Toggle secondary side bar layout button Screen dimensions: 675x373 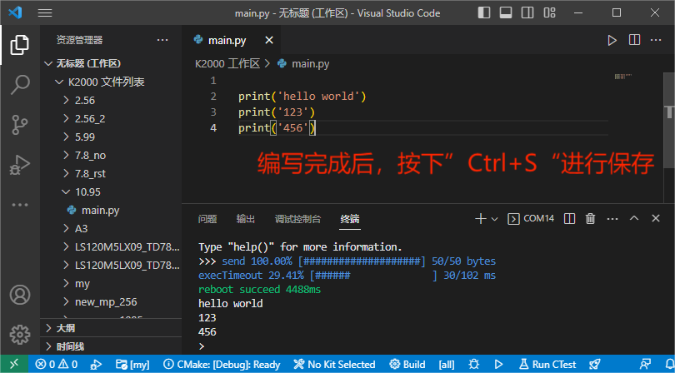(527, 13)
